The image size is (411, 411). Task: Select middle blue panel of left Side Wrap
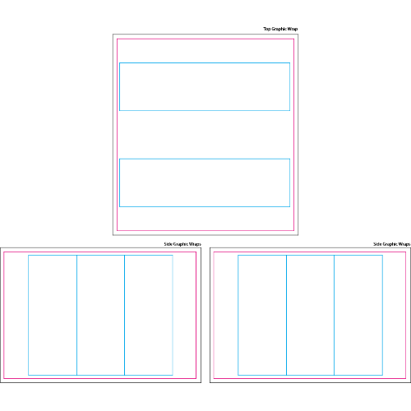point(100,315)
